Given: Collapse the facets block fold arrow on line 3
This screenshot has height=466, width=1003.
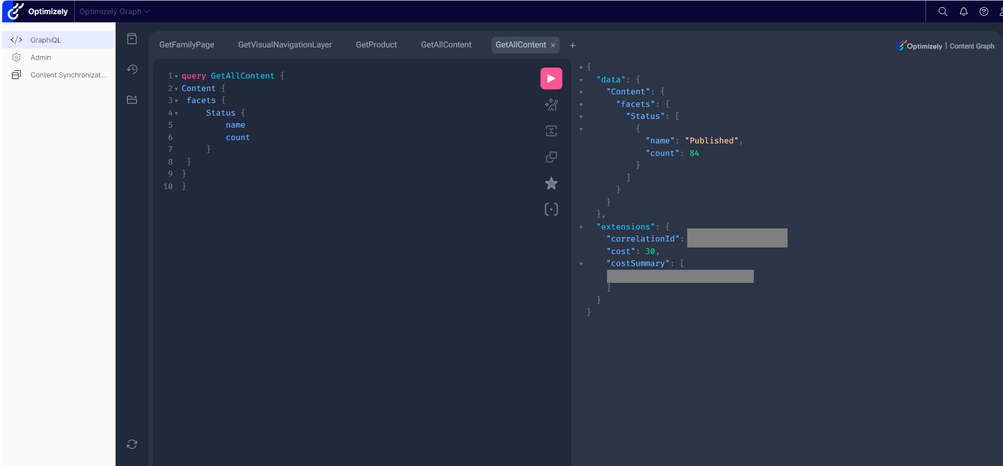Looking at the screenshot, I should tap(176, 101).
